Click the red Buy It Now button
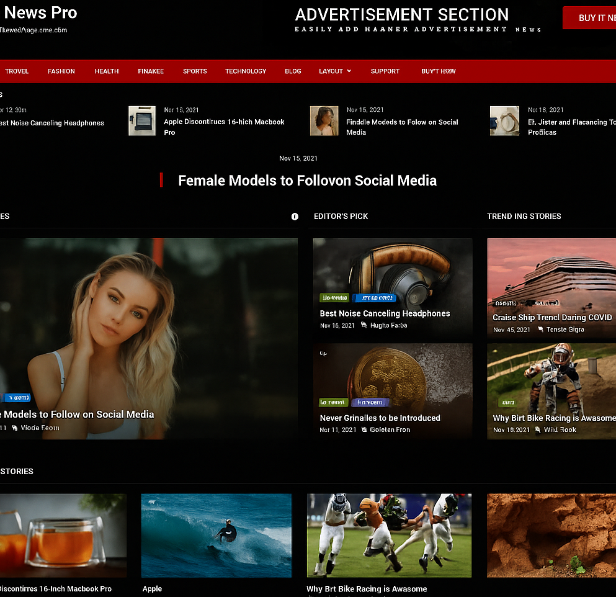The height and width of the screenshot is (597, 616). coord(589,17)
